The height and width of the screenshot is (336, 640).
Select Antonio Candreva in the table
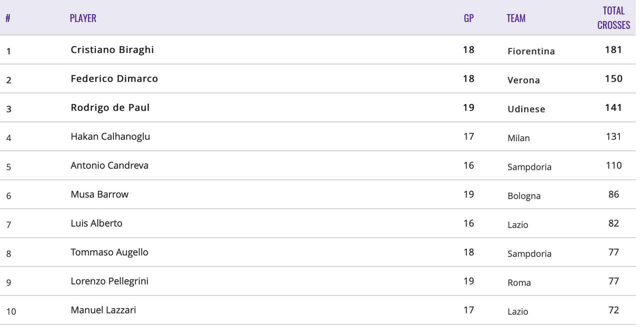[109, 165]
